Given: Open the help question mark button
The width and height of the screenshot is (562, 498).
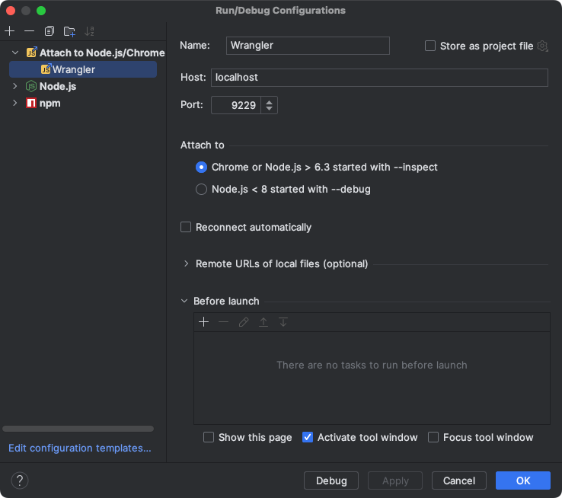Looking at the screenshot, I should pos(21,480).
